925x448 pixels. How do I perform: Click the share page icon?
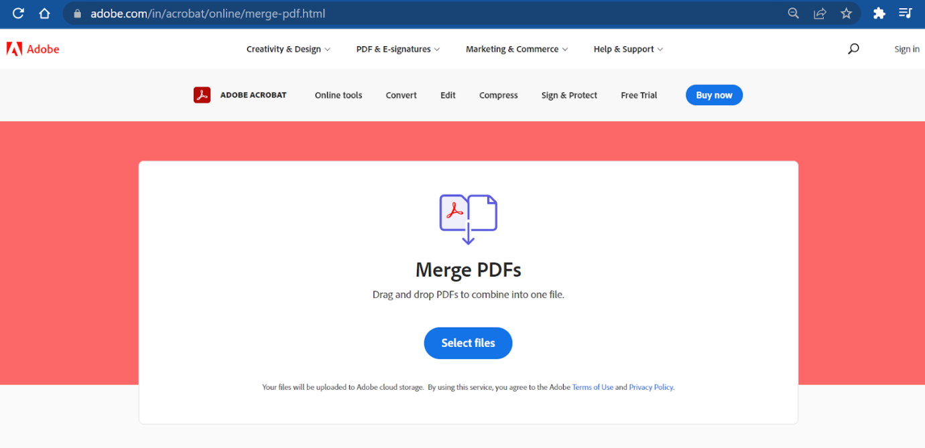click(820, 13)
